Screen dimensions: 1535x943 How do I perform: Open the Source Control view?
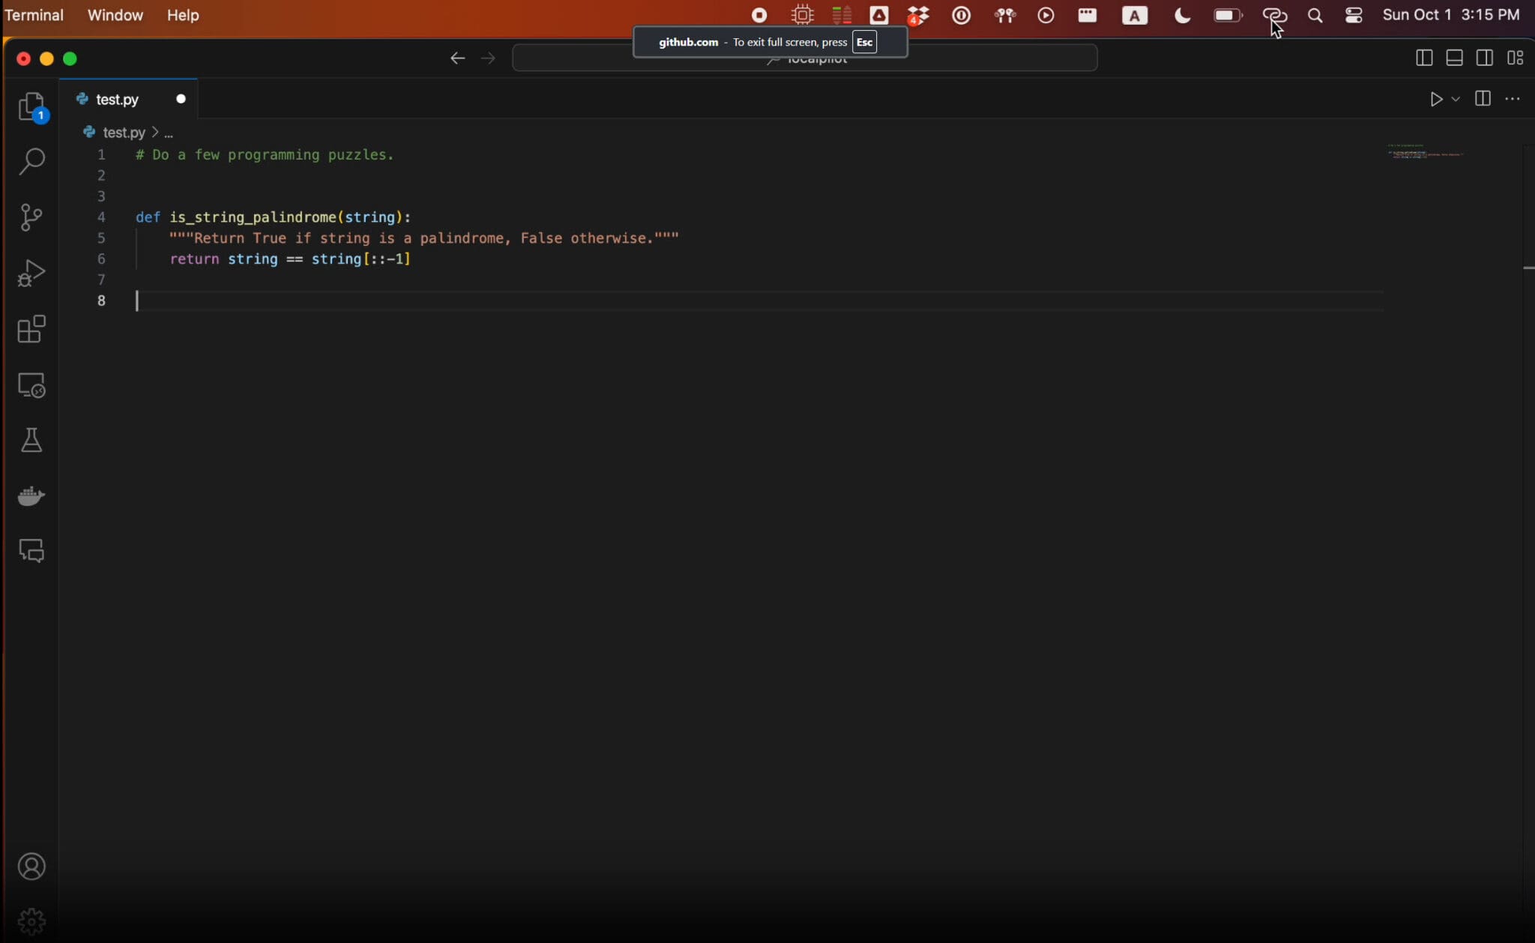coord(31,217)
